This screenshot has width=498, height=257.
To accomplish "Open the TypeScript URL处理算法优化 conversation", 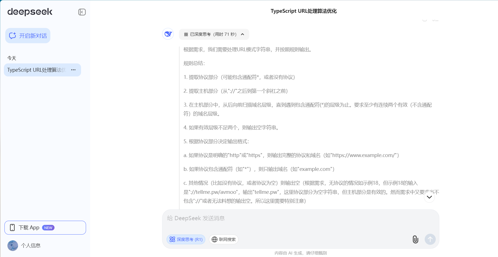I will 36,70.
